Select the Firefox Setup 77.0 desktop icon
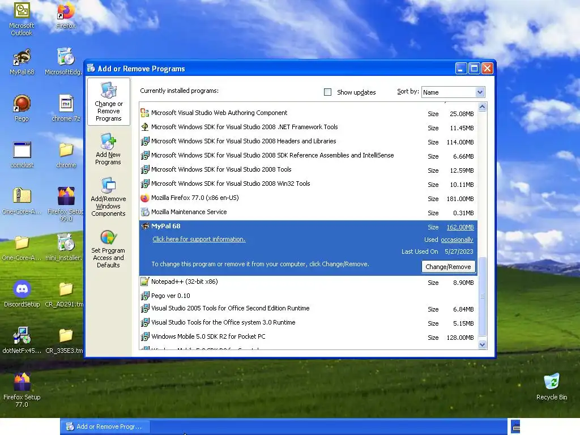This screenshot has height=435, width=580. (22, 390)
